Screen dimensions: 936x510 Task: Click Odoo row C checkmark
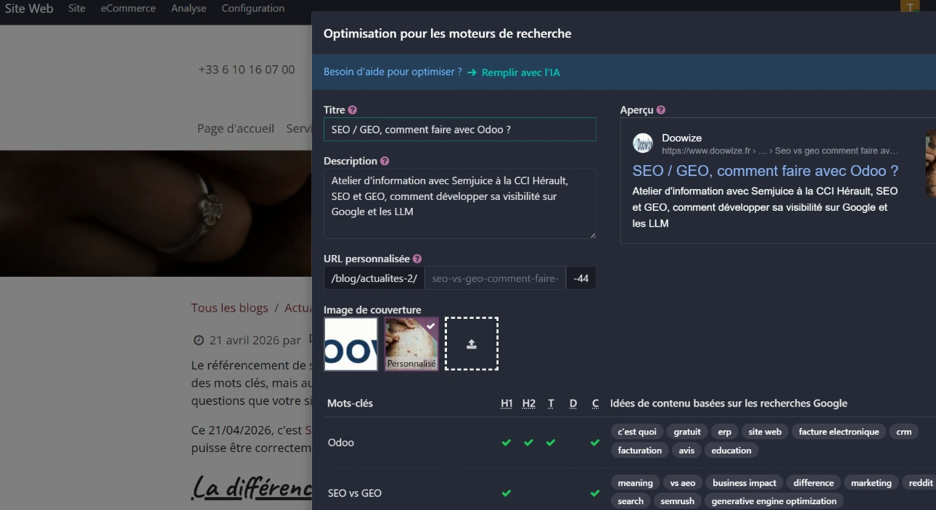(x=595, y=443)
